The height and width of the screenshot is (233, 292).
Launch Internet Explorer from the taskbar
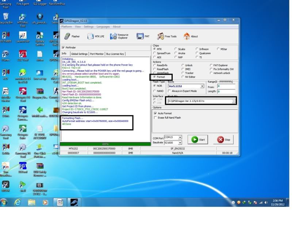click(x=18, y=202)
